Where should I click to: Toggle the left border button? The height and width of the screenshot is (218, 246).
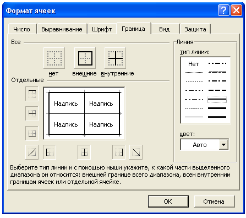[x=50, y=152]
